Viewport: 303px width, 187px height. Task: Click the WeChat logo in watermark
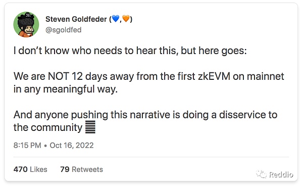click(261, 174)
